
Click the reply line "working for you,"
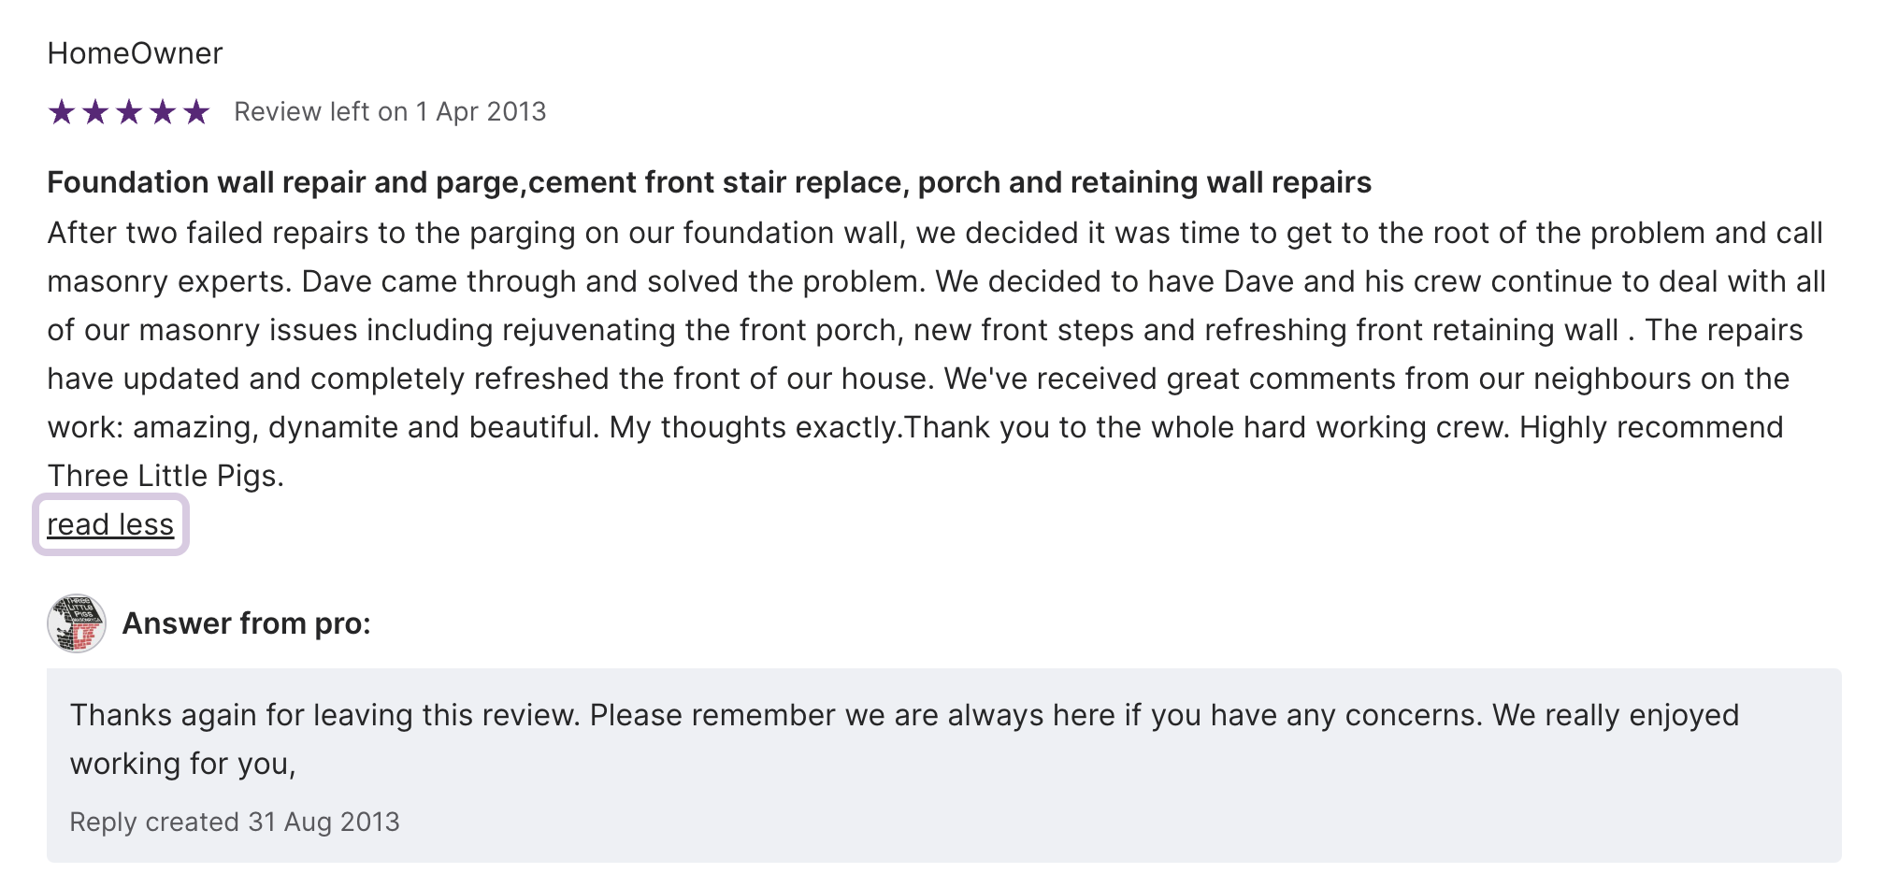[x=183, y=764]
